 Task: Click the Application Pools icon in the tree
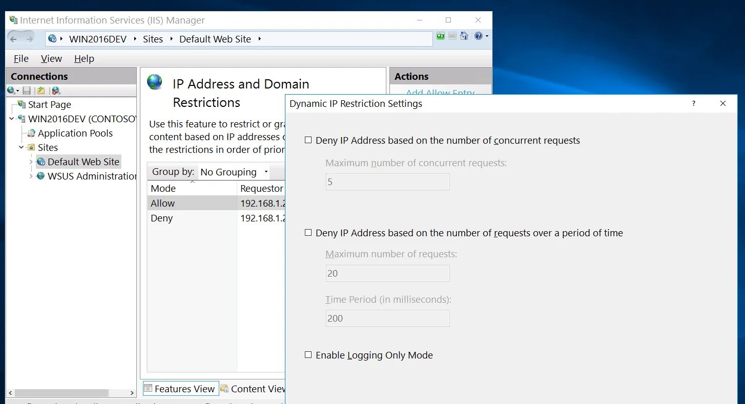click(x=31, y=133)
